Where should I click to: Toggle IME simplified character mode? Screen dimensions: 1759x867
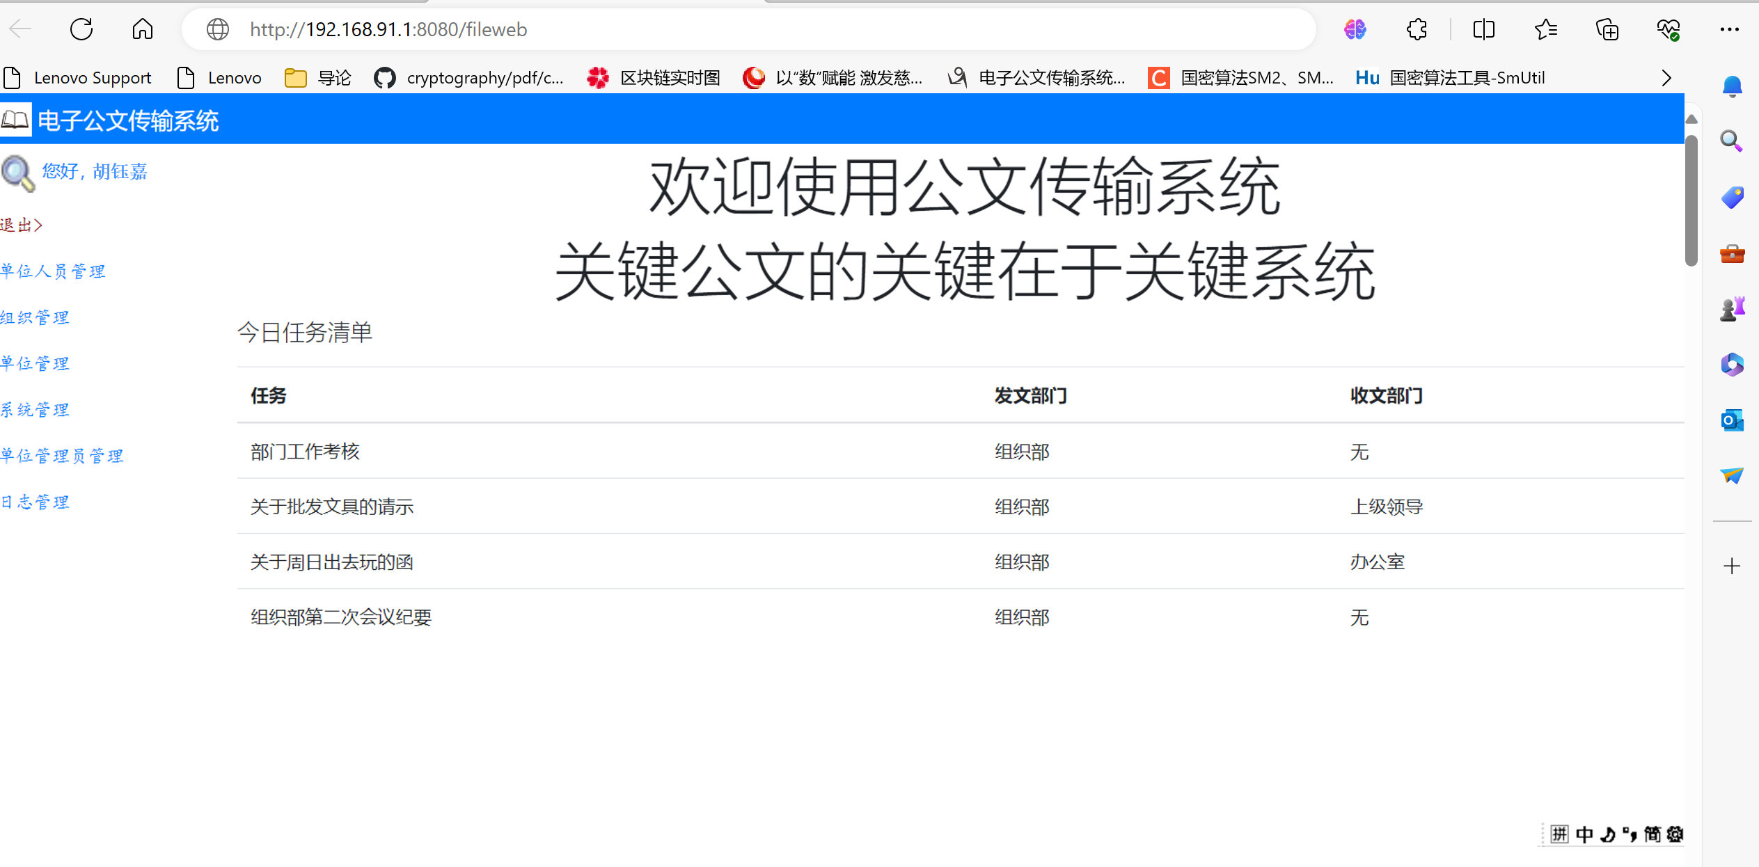1652,834
